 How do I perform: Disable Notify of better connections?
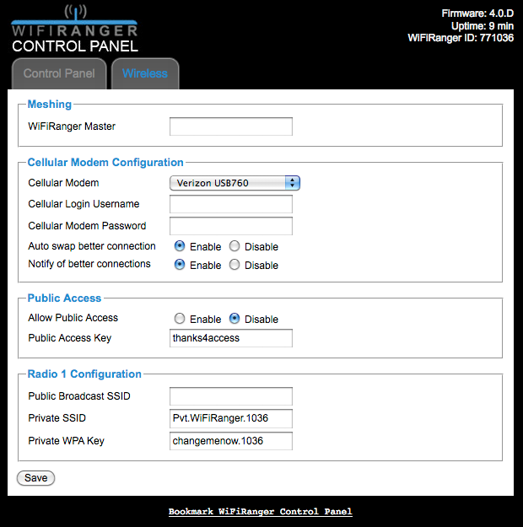(235, 265)
